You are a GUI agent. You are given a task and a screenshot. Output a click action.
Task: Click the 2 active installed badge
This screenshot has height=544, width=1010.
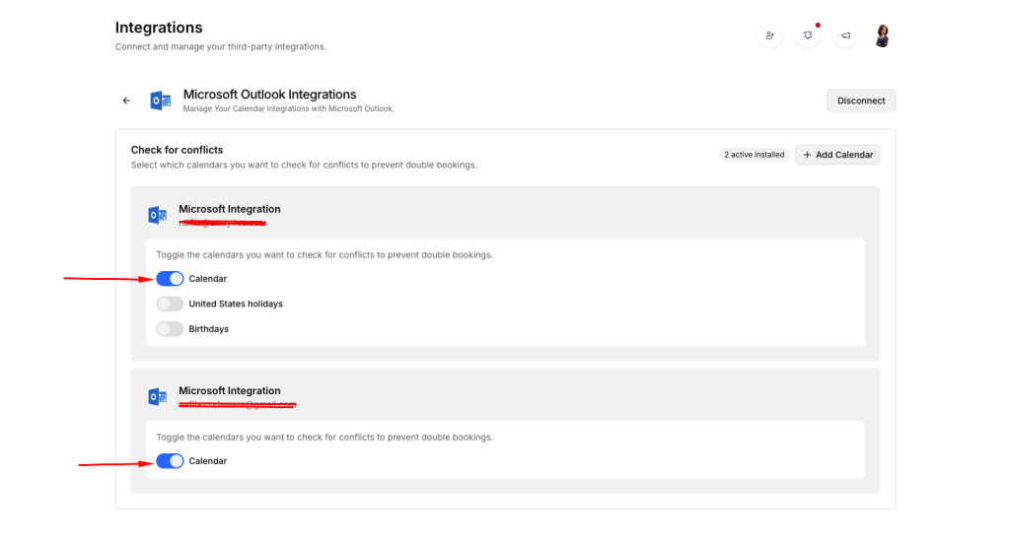(x=754, y=155)
